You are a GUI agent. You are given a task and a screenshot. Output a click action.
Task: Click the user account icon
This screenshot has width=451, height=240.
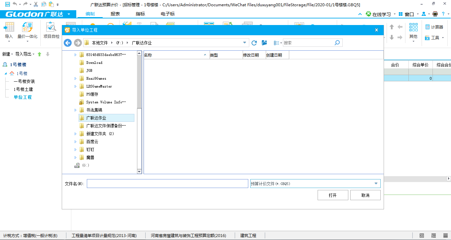(x=424, y=14)
